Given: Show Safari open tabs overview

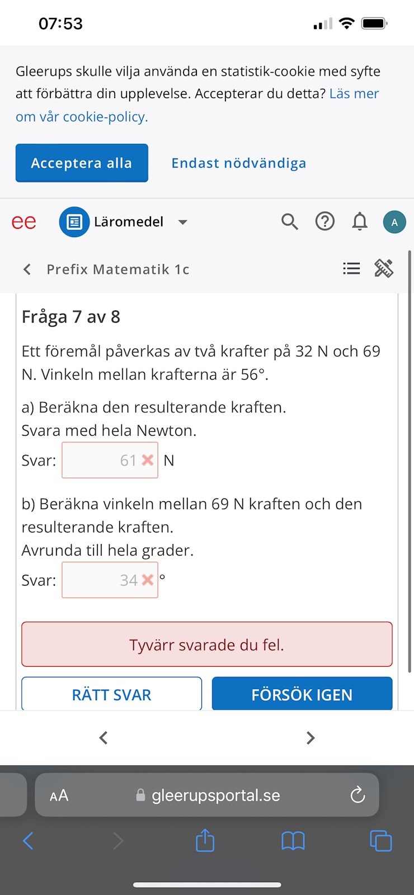Looking at the screenshot, I should pyautogui.click(x=381, y=840).
